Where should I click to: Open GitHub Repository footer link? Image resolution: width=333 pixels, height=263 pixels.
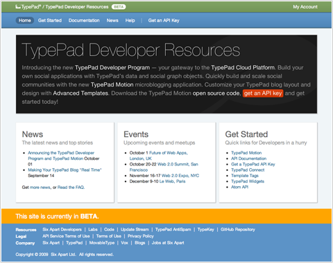pyautogui.click(x=238, y=230)
